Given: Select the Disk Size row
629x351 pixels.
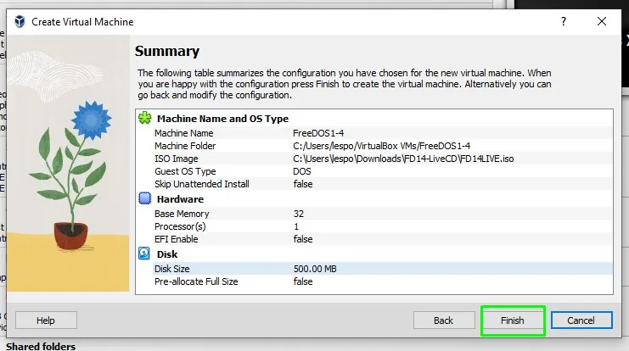Looking at the screenshot, I should [x=382, y=269].
